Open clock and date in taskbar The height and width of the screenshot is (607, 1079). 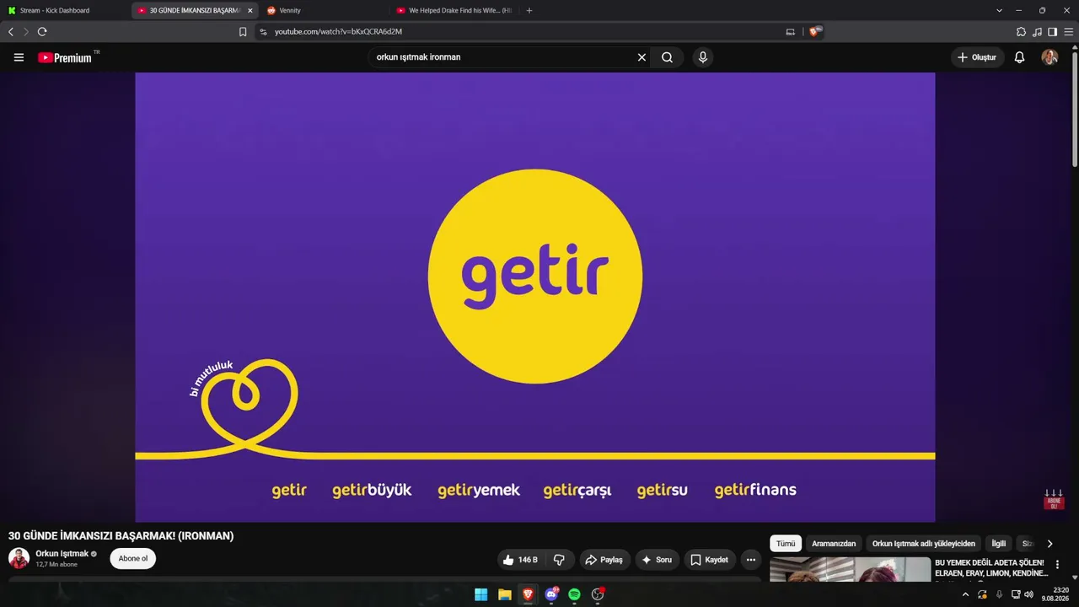[x=1055, y=594]
